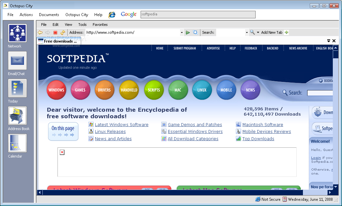Click the green Go arrow next to address

188,32
